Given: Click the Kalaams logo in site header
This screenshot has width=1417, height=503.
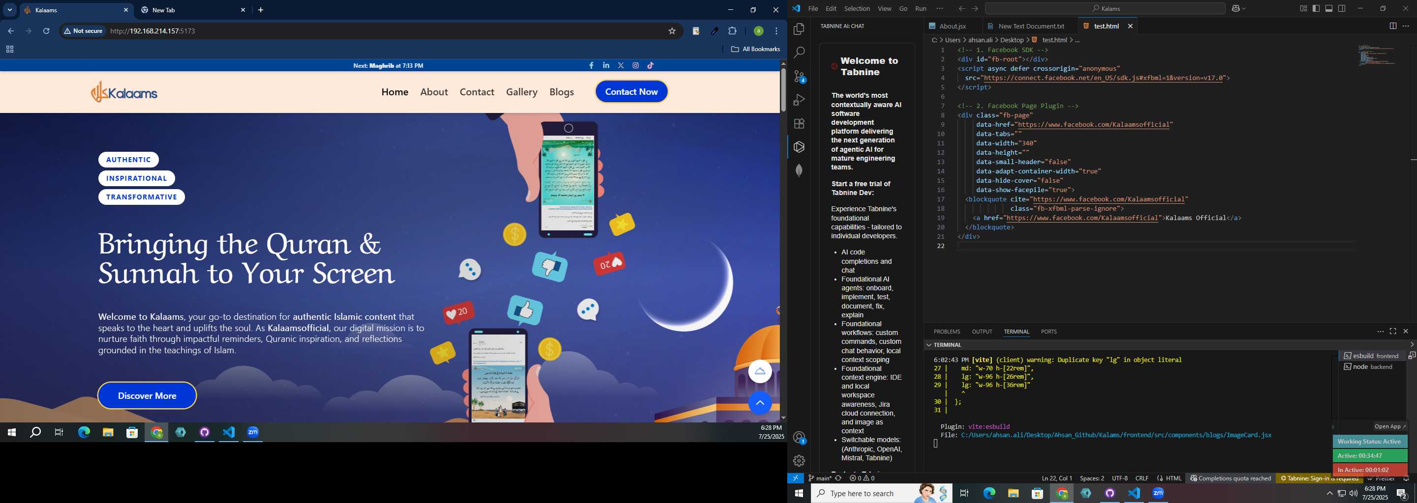Looking at the screenshot, I should tap(124, 92).
